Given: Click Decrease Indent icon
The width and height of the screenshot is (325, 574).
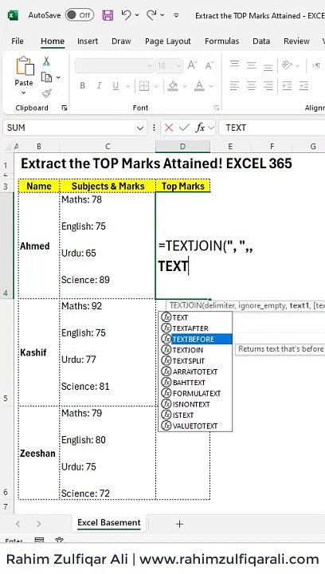Looking at the screenshot, I should [x=287, y=85].
